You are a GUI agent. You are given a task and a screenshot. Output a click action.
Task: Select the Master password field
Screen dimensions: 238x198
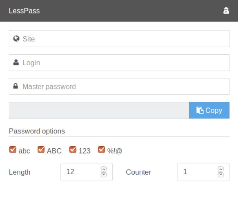(124, 86)
